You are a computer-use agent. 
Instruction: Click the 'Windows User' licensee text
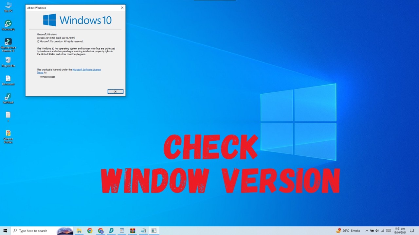click(x=47, y=77)
